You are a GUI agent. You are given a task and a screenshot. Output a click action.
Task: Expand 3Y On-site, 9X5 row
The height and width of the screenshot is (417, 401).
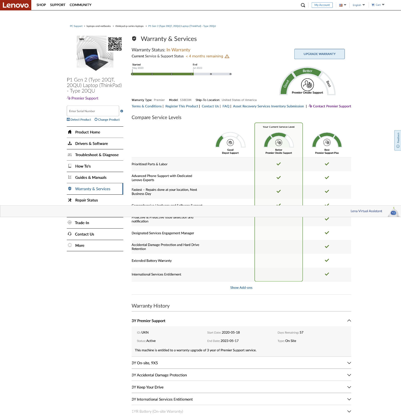(x=241, y=363)
